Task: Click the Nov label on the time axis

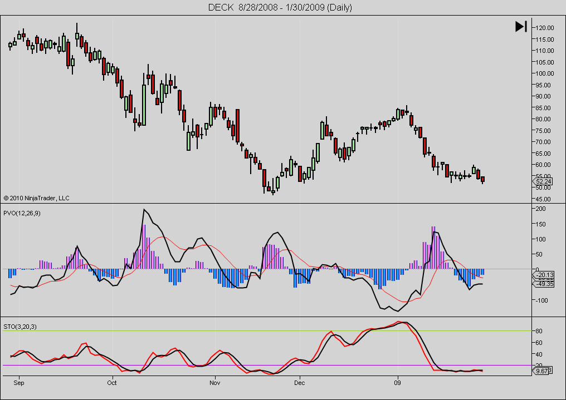Action: (215, 383)
